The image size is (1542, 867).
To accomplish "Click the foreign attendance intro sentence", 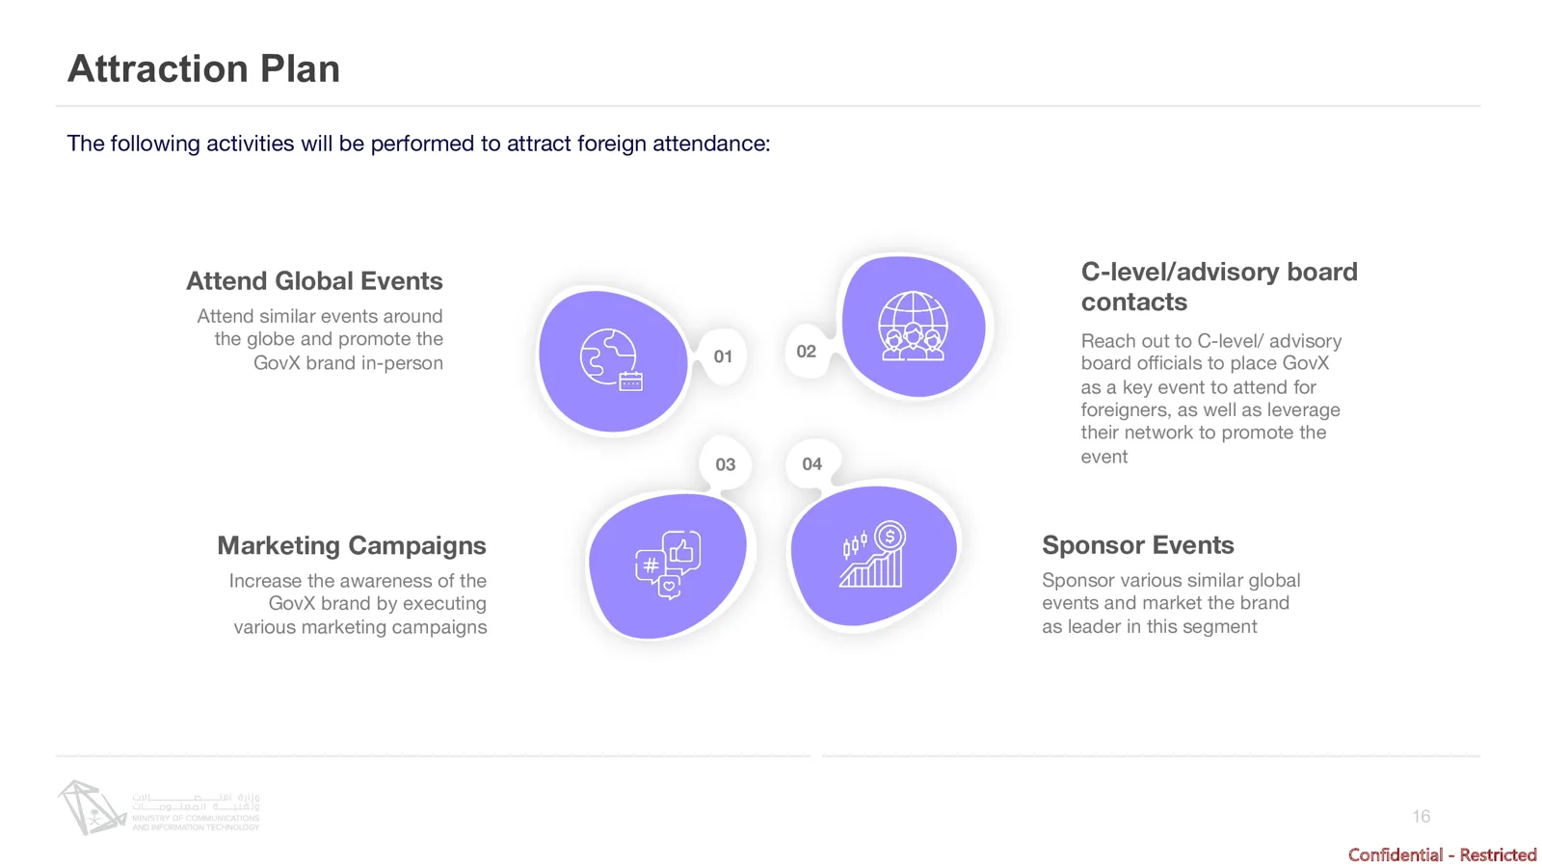I will pos(418,144).
